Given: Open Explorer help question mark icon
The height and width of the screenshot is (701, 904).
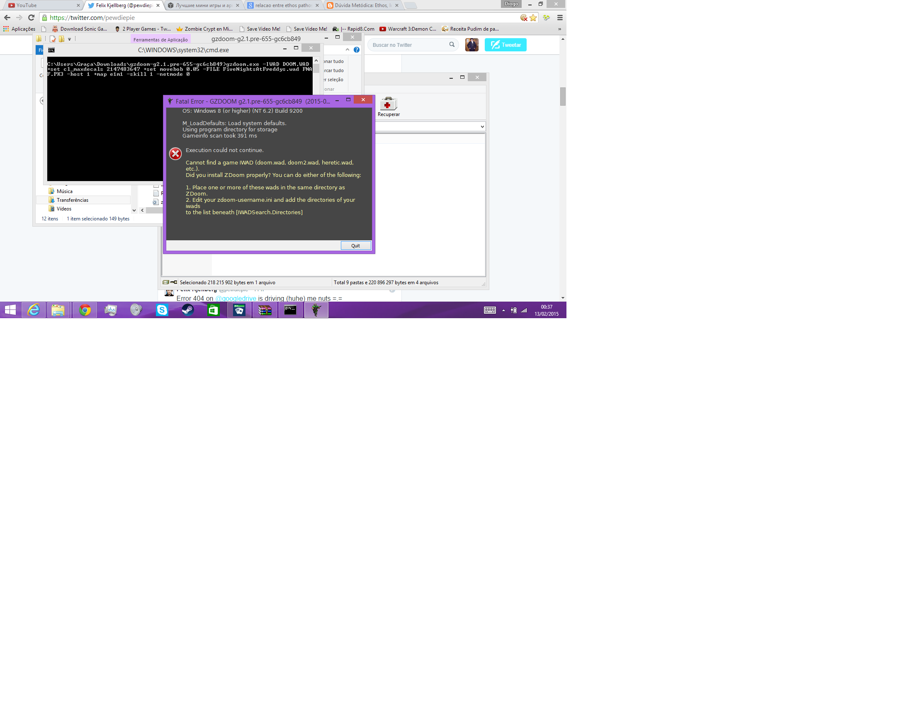Looking at the screenshot, I should [356, 50].
